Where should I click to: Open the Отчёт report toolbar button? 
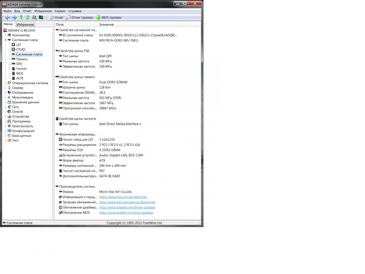pyautogui.click(x=56, y=17)
